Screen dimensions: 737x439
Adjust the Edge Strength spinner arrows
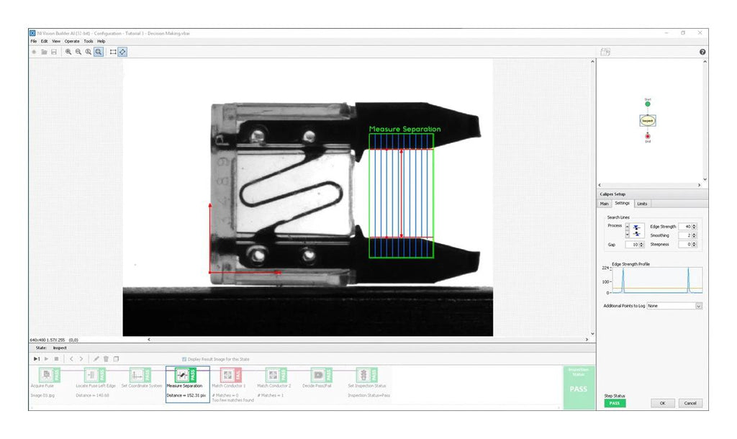[x=695, y=227]
